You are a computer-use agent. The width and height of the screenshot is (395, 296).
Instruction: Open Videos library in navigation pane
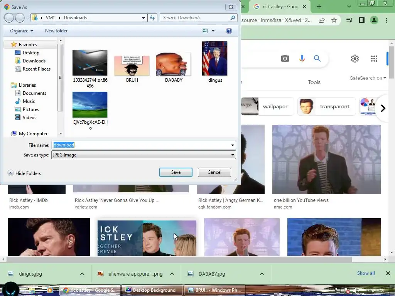[x=29, y=117]
